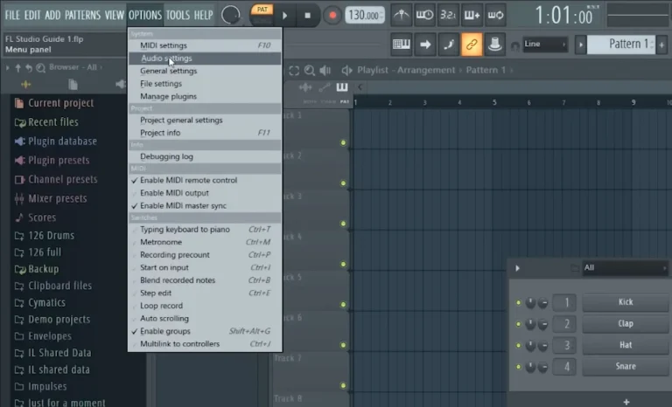This screenshot has height=407, width=672.
Task: Open the HELP menu
Action: tap(204, 15)
